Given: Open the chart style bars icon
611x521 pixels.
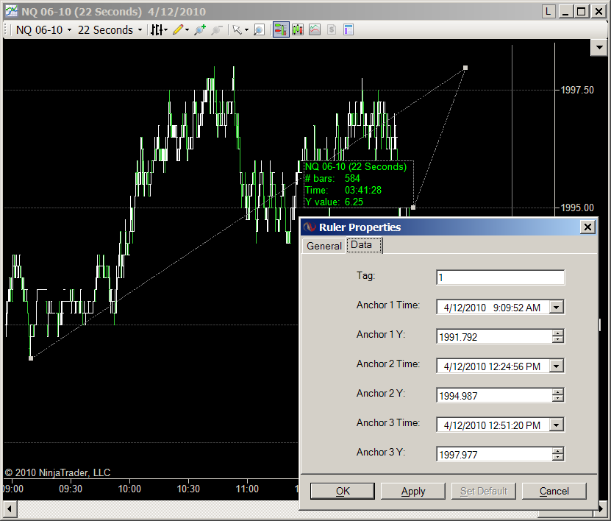Looking at the screenshot, I should 157,29.
